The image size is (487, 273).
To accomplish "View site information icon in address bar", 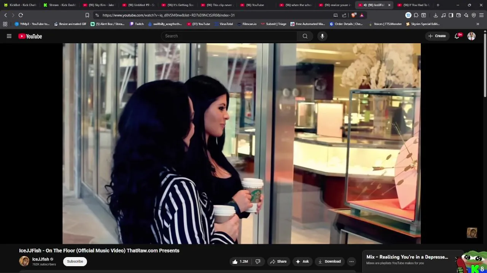I will 97,15.
